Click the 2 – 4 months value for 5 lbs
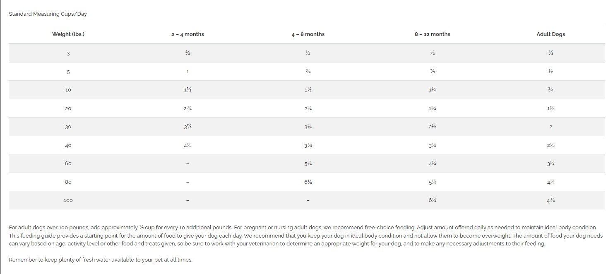613x274 pixels. pyautogui.click(x=188, y=72)
